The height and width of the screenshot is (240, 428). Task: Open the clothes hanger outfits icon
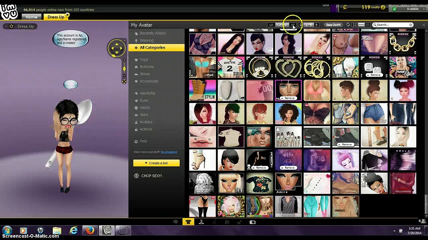pos(201,222)
